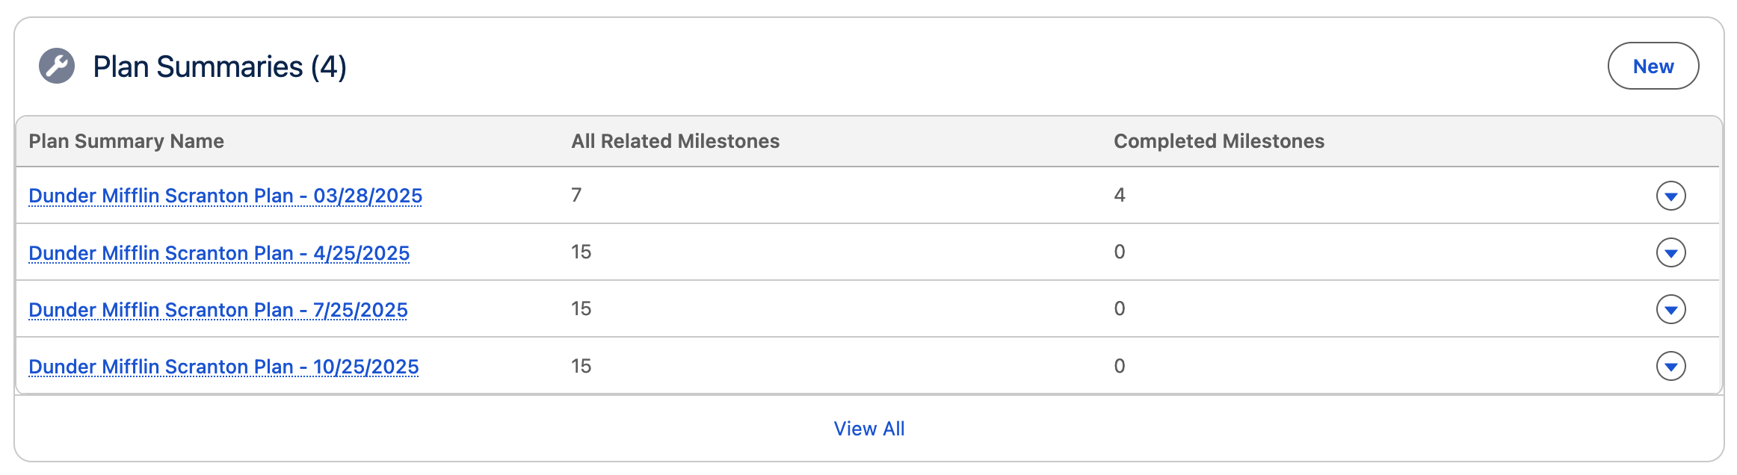Select the milestone count 7 for 03/28/2025
Viewport: 1737px width, 475px height.
tap(576, 194)
